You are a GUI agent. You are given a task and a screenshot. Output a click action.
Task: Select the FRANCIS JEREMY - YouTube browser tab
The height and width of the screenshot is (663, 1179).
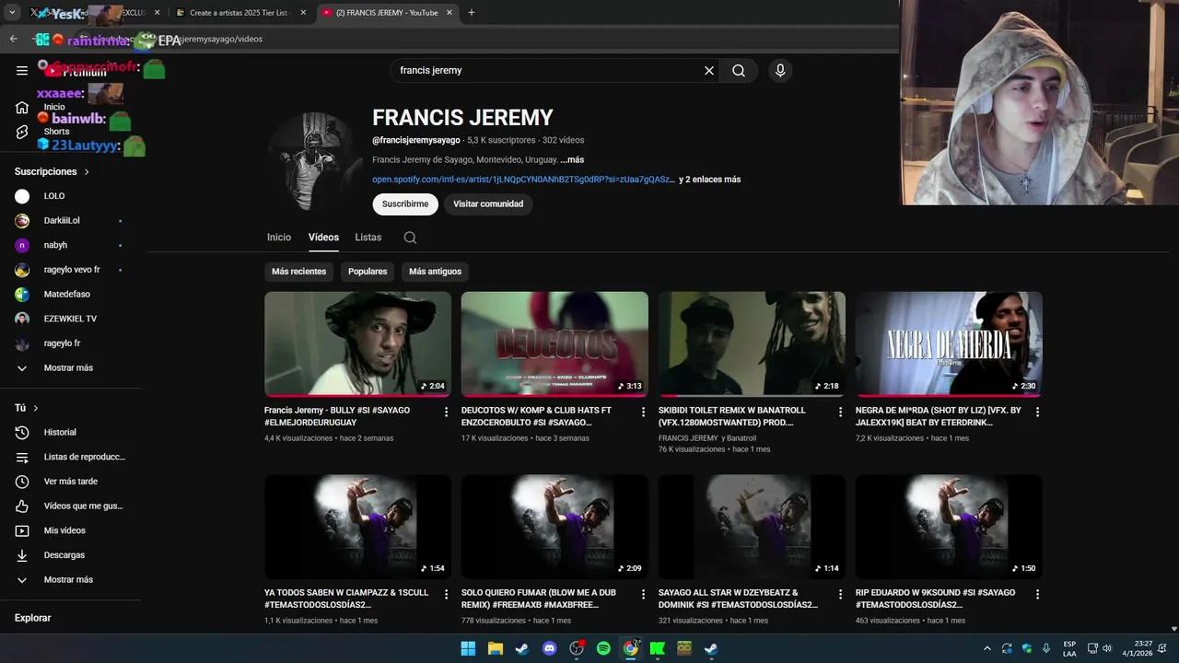pyautogui.click(x=387, y=13)
